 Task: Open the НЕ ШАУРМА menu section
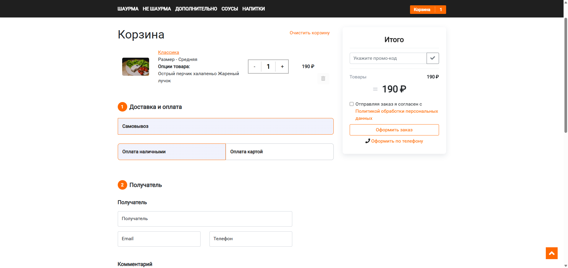pos(157,9)
